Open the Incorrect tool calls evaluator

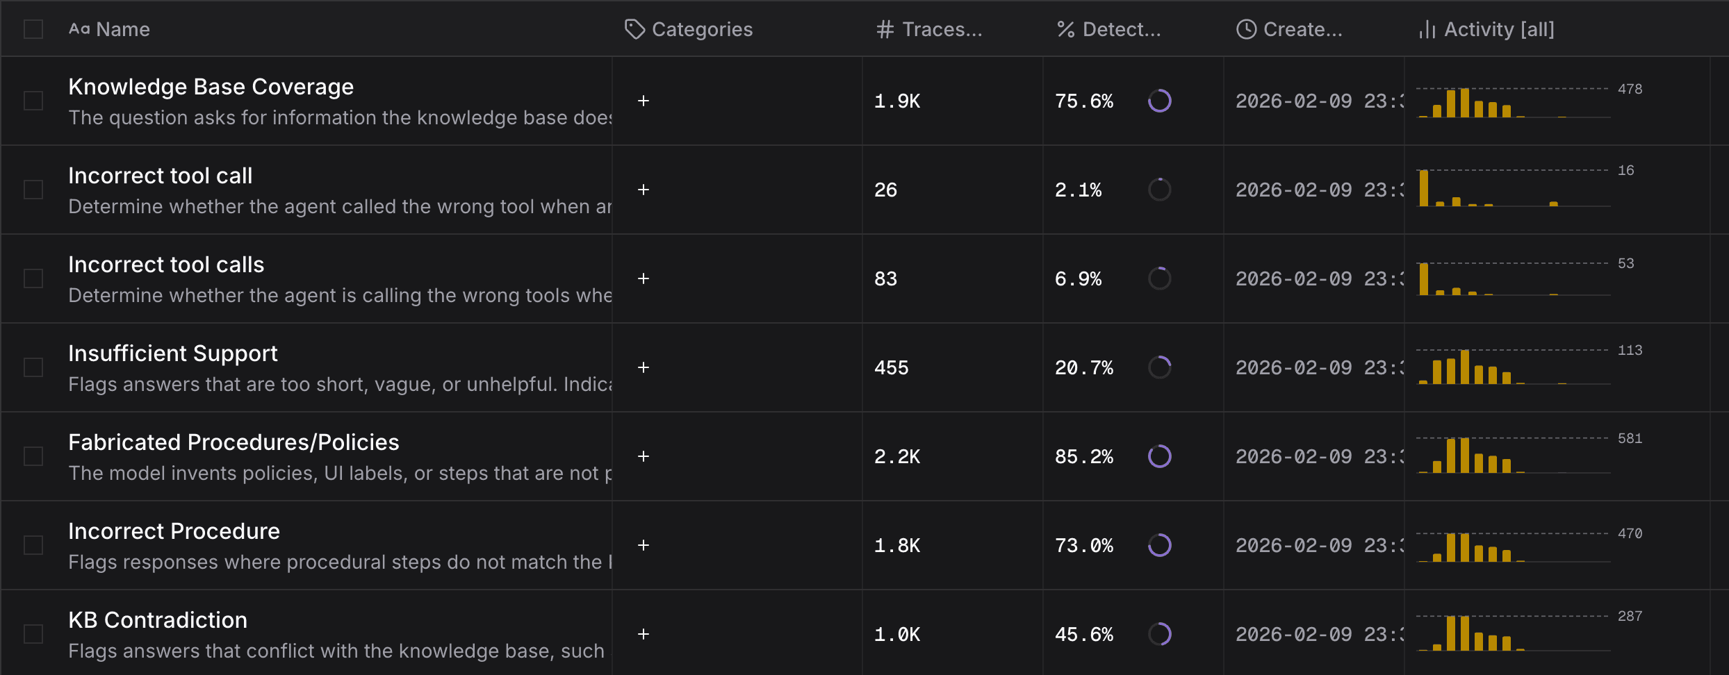166,265
